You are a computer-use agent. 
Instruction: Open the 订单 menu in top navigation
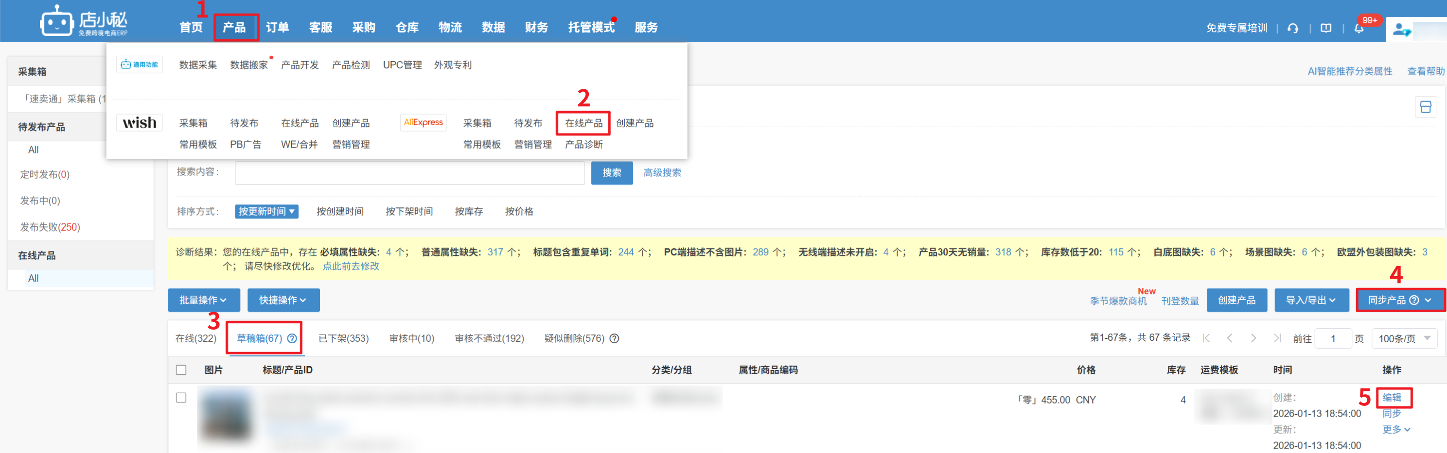coord(277,28)
